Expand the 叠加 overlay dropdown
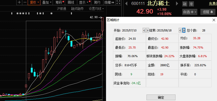 tap(47, 2)
